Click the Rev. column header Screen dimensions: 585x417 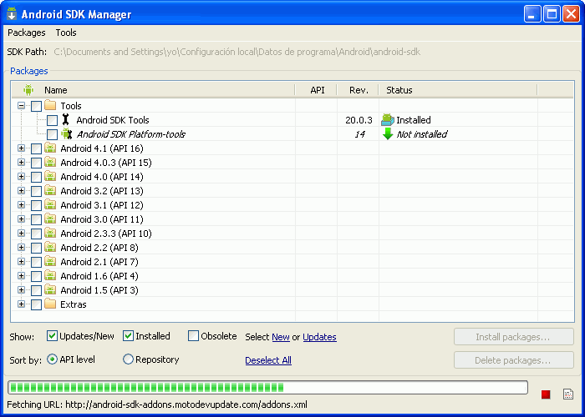point(359,90)
